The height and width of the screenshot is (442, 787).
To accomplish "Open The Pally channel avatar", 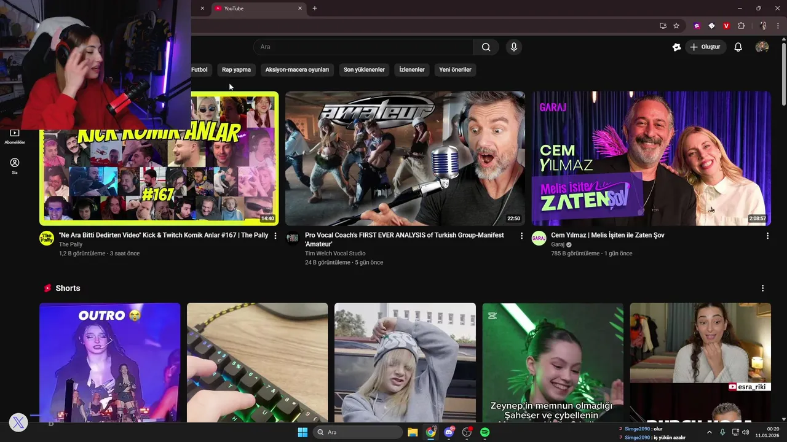I will [47, 238].
